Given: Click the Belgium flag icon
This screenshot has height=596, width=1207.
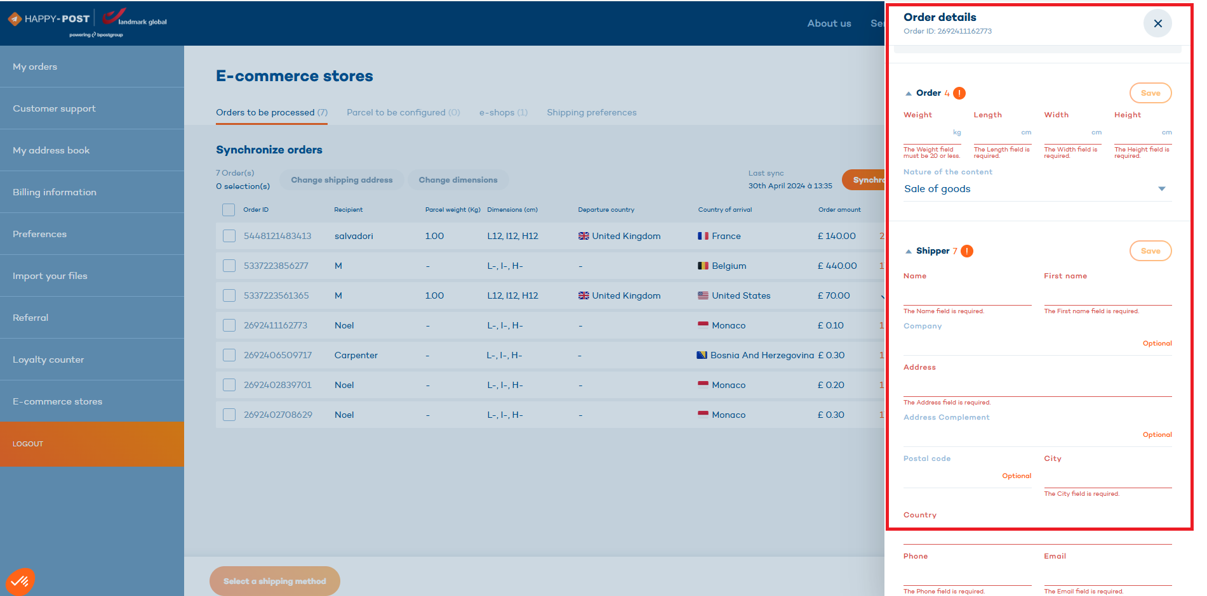Looking at the screenshot, I should 703,266.
